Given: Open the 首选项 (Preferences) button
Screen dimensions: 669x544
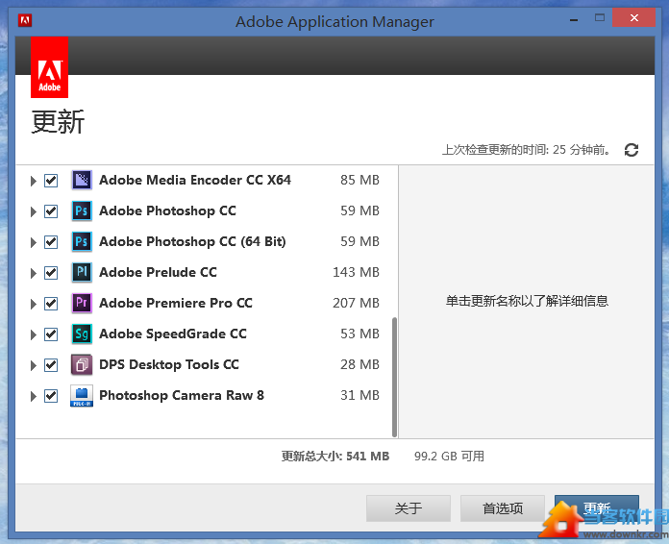Looking at the screenshot, I should point(503,508).
